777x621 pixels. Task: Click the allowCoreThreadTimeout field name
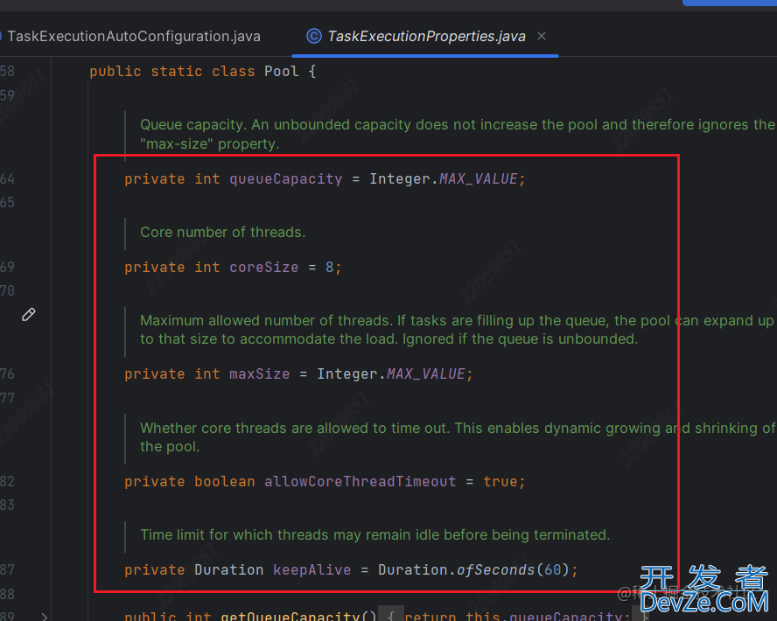[360, 481]
